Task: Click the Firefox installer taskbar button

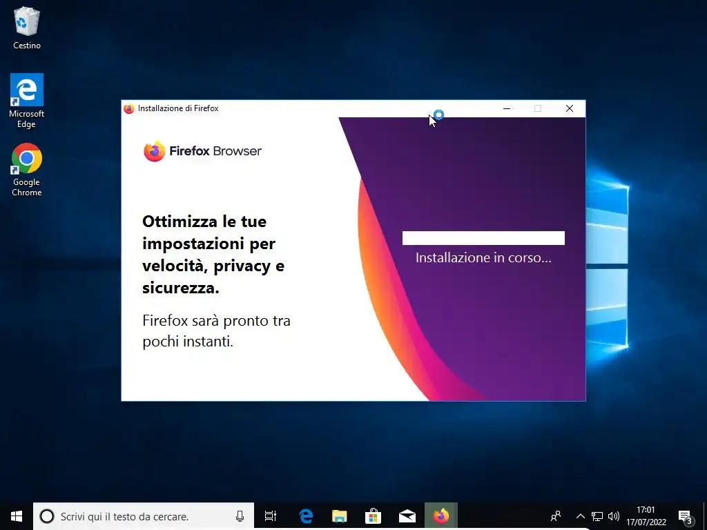Action: pyautogui.click(x=441, y=516)
